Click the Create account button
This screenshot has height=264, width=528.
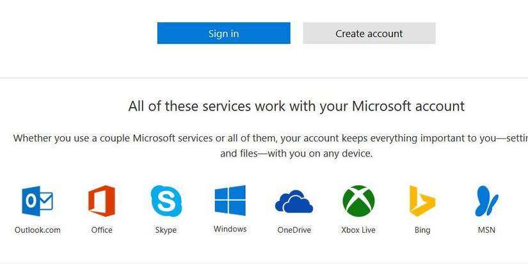(x=369, y=33)
